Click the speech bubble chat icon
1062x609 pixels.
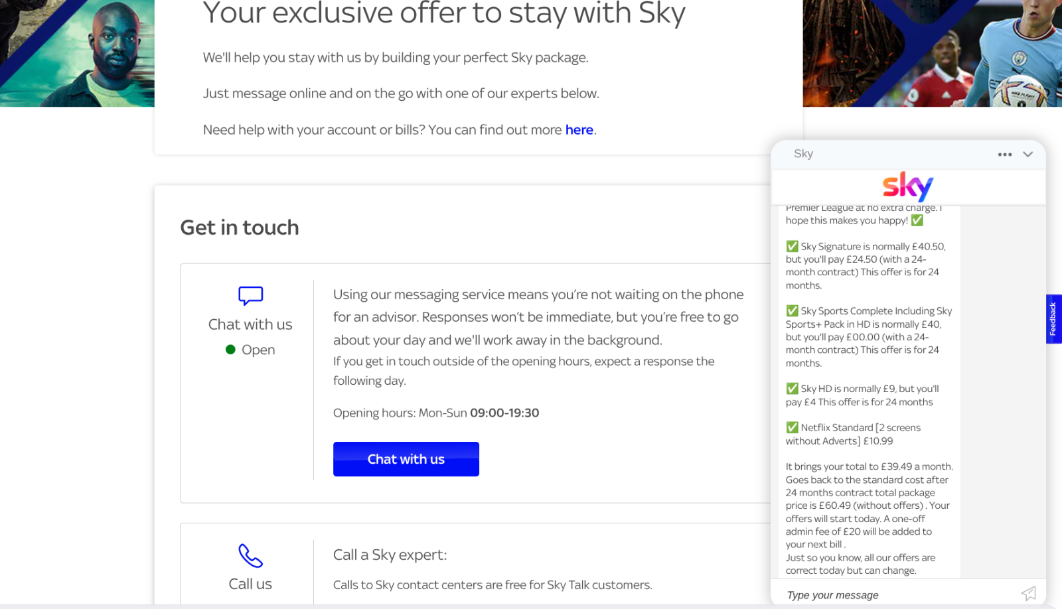click(250, 295)
